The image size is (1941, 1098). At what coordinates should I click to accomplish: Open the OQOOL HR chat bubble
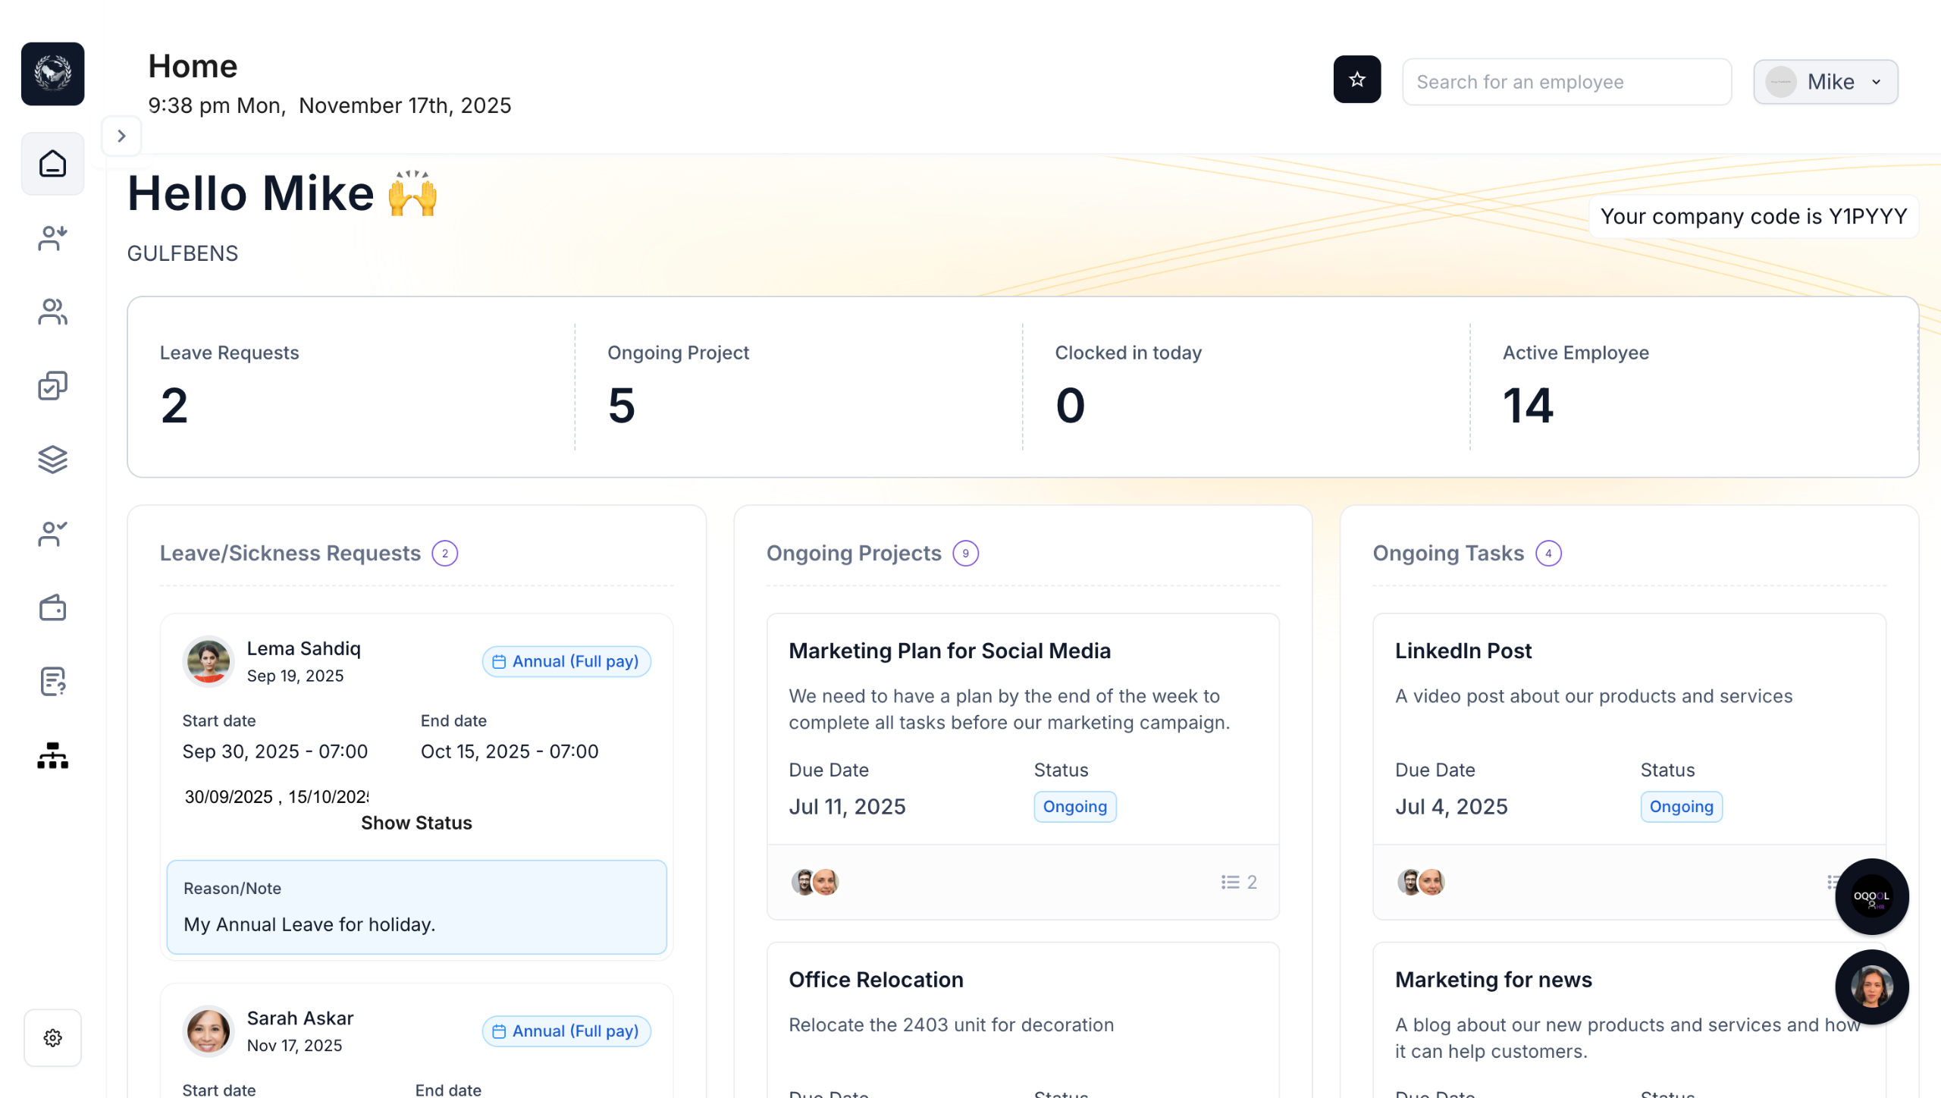1870,896
